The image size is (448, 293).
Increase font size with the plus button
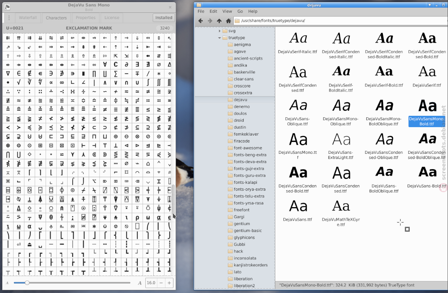click(x=169, y=283)
